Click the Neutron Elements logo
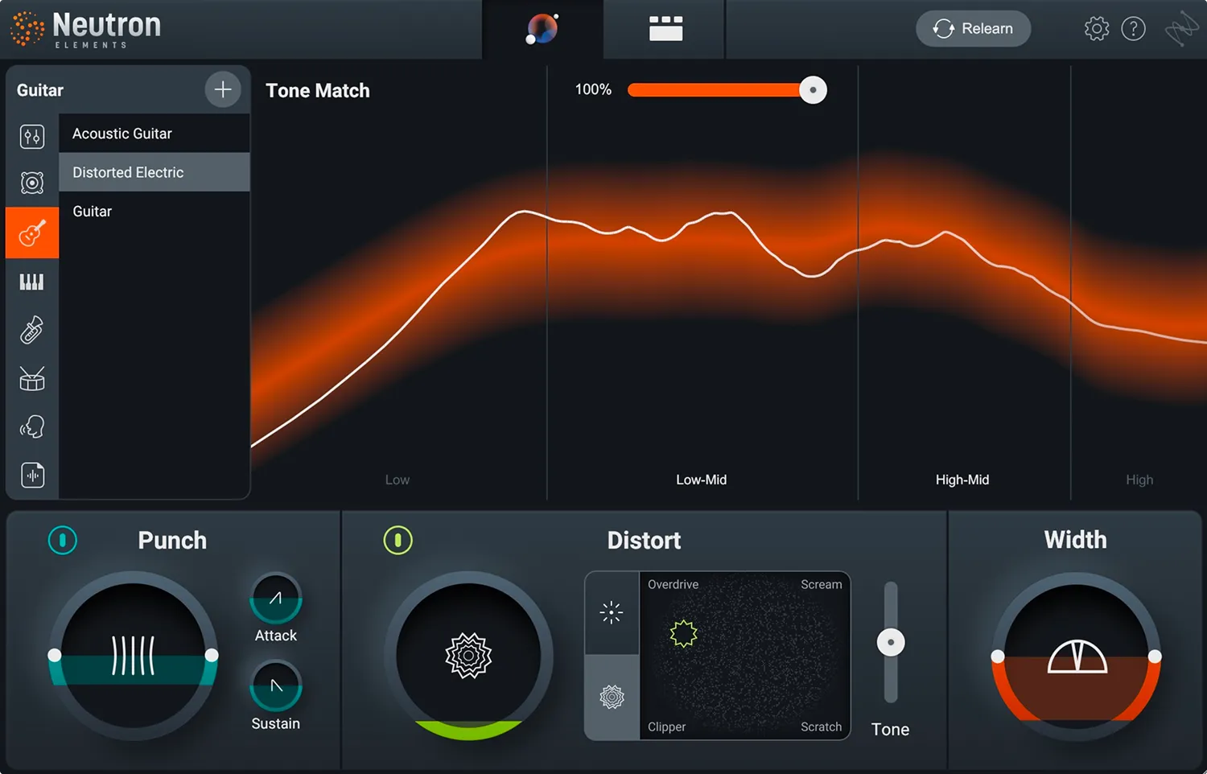The width and height of the screenshot is (1207, 774). pyautogui.click(x=85, y=29)
